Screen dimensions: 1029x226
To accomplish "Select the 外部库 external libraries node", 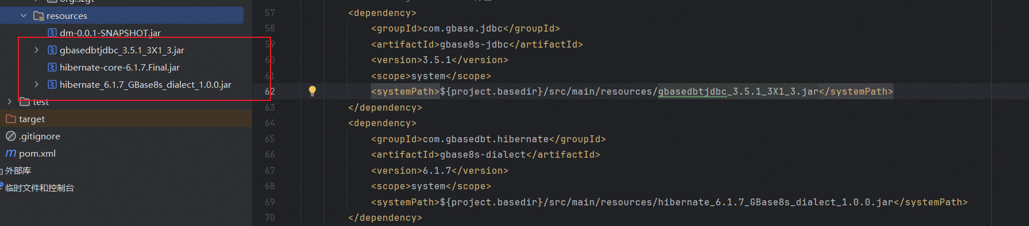I will (x=18, y=170).
